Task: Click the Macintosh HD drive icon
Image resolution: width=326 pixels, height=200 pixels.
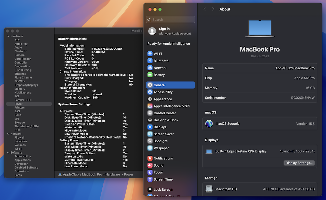Action: (x=209, y=189)
